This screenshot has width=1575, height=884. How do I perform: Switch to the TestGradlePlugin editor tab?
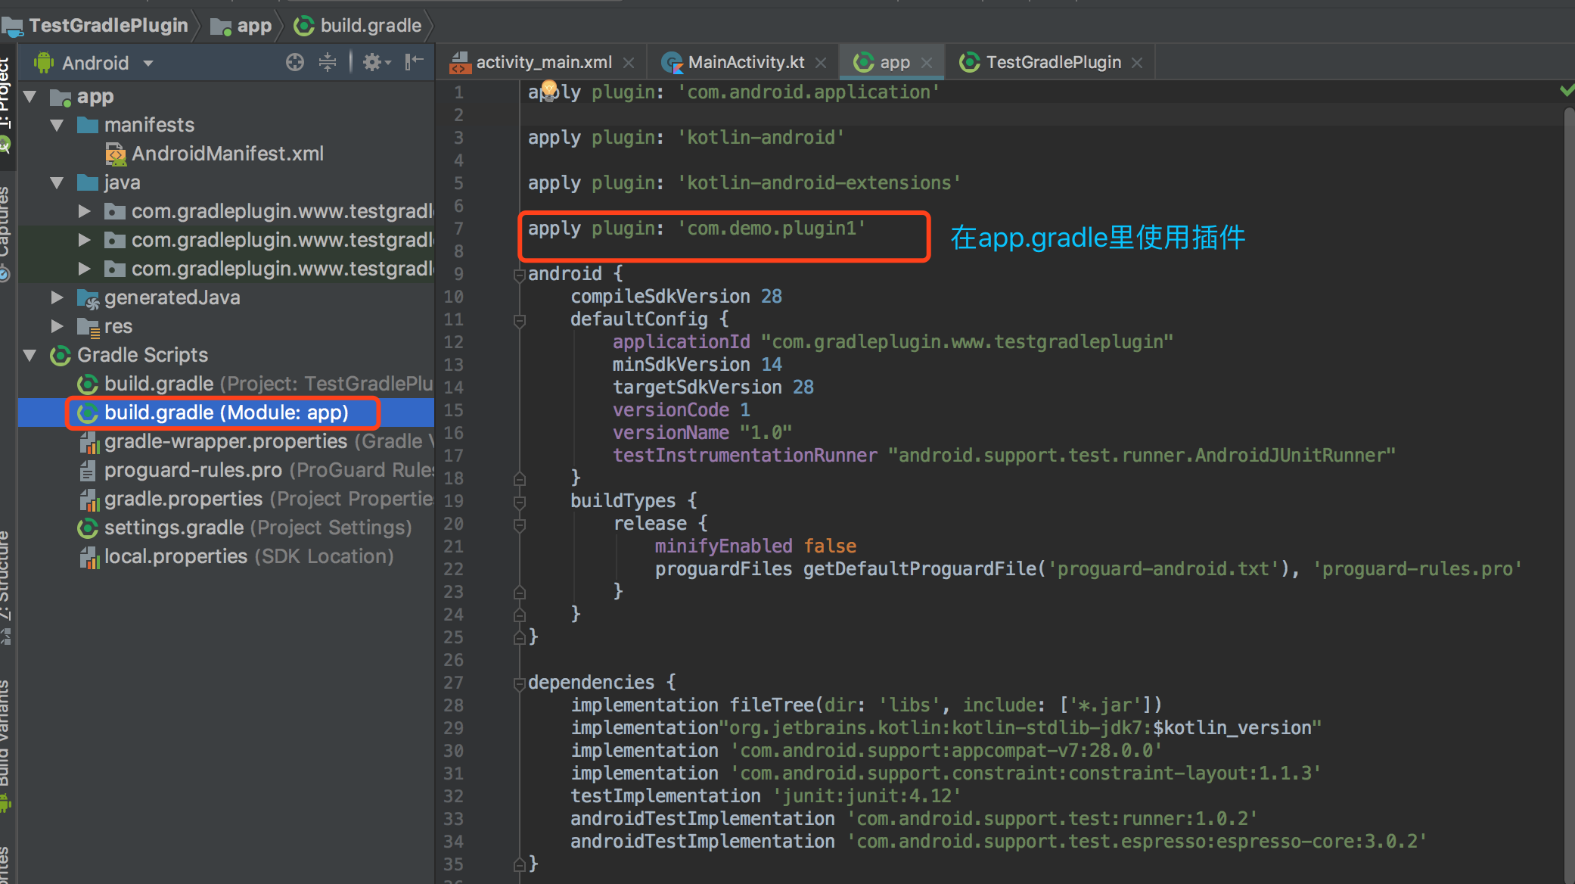[1052, 63]
